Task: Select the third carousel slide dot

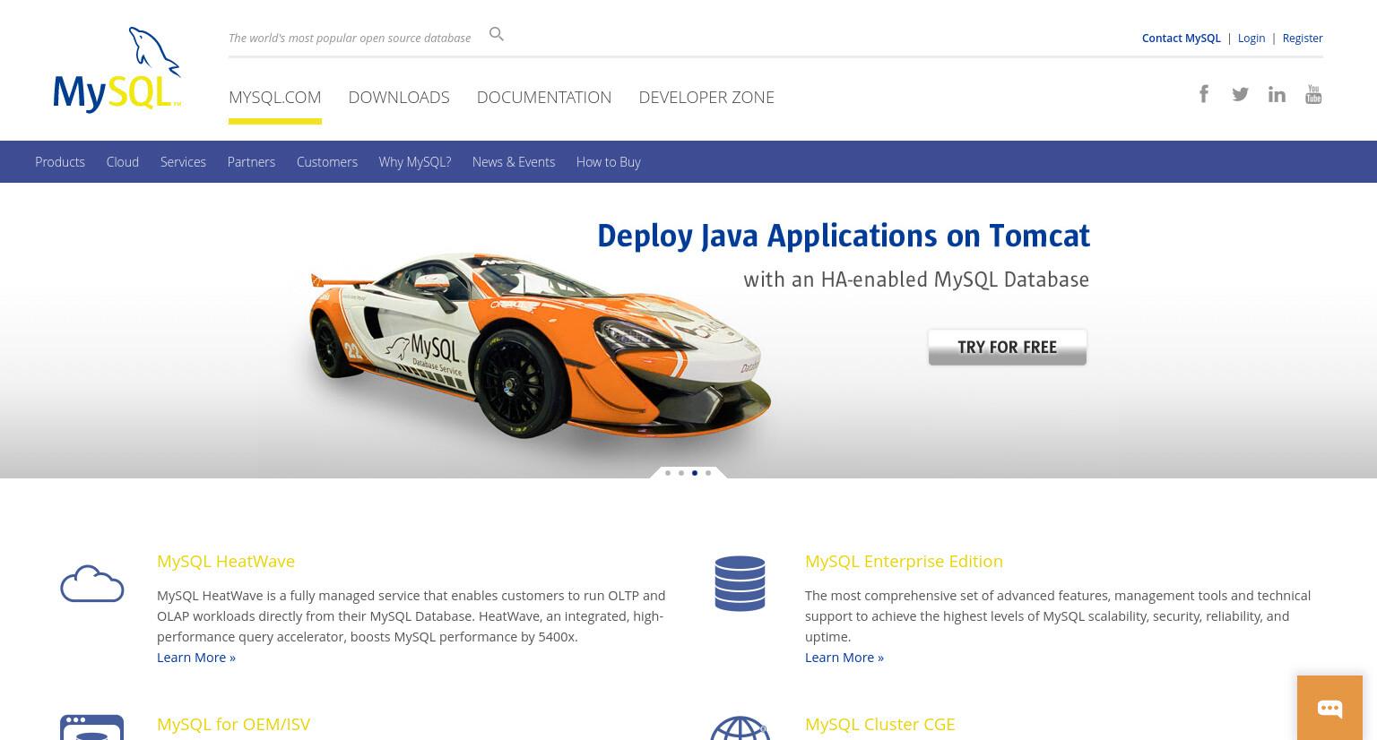Action: pos(695,473)
